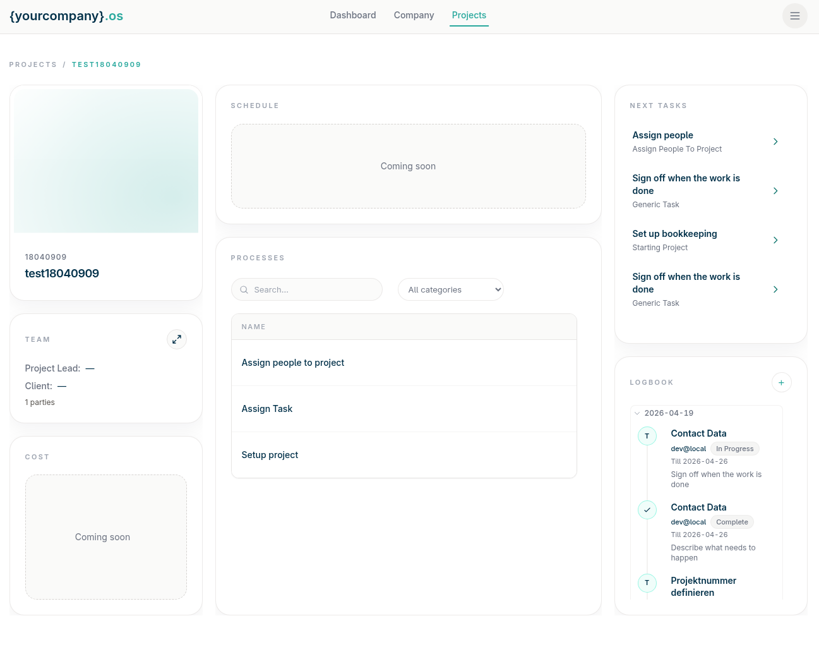Open the Assign Task process row
The width and height of the screenshot is (819, 647).
tap(404, 409)
